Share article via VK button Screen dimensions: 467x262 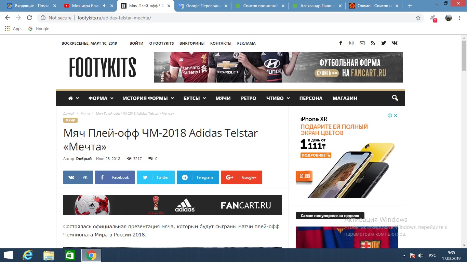coord(78,177)
